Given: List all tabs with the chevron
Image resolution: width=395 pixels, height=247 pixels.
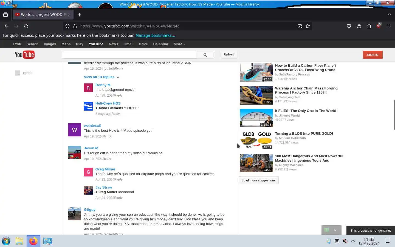Looking at the screenshot, I should point(389,15).
